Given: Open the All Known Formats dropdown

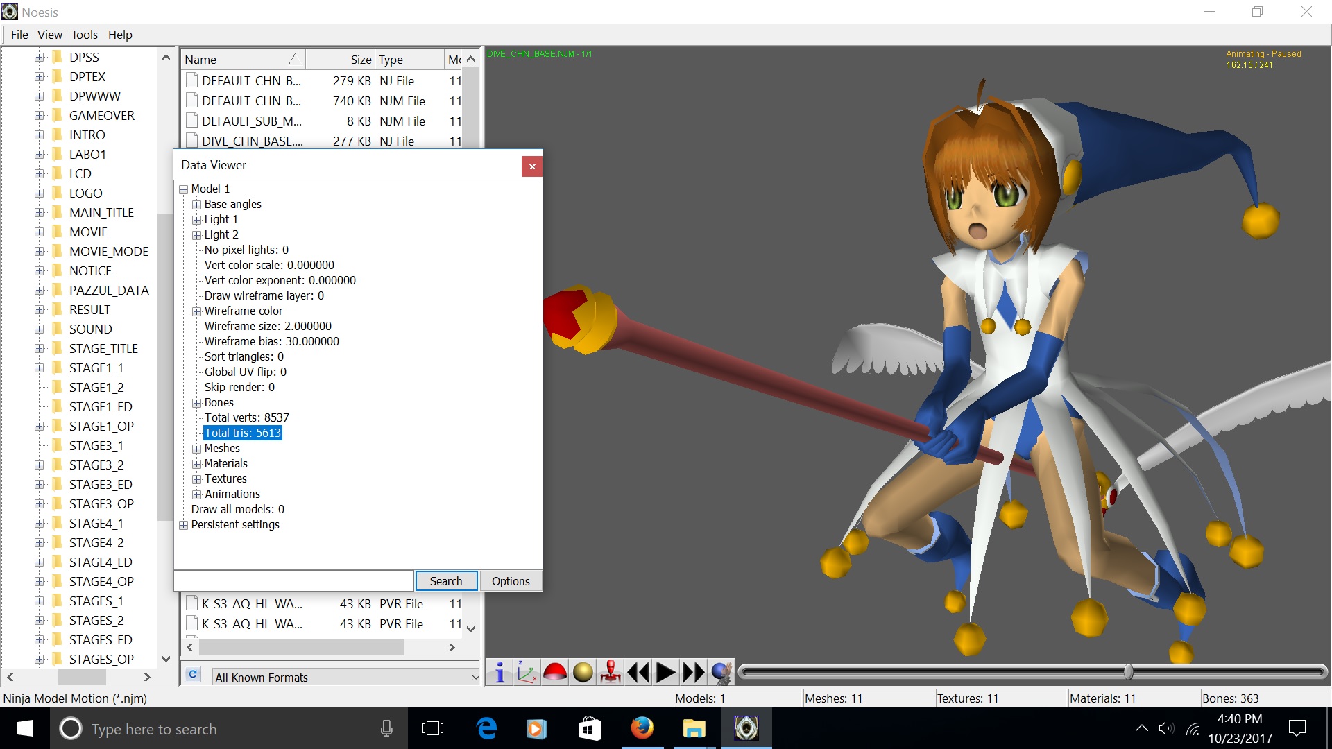Looking at the screenshot, I should click(x=346, y=677).
